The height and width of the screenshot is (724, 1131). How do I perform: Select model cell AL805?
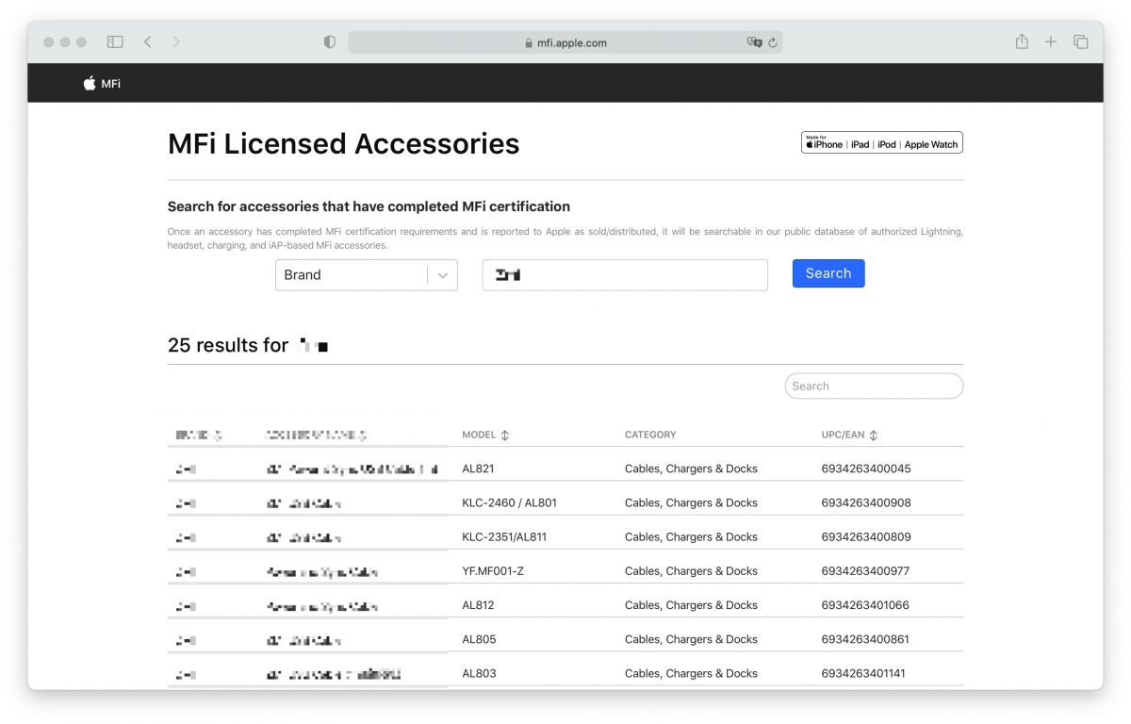(x=479, y=639)
